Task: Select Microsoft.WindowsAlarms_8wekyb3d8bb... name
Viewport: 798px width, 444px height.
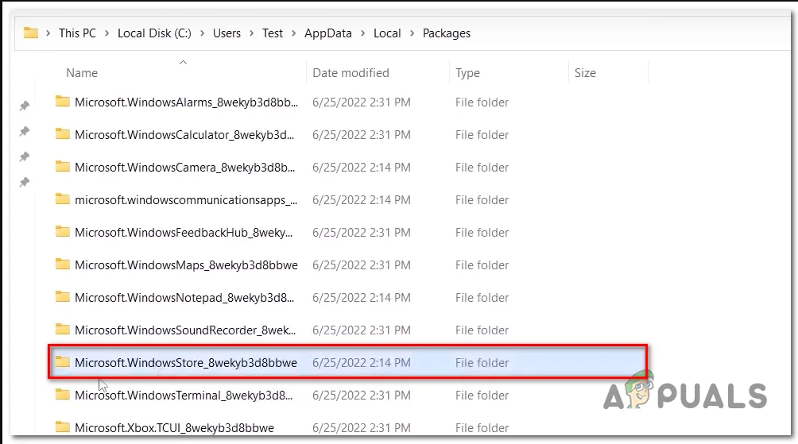Action: [x=186, y=102]
